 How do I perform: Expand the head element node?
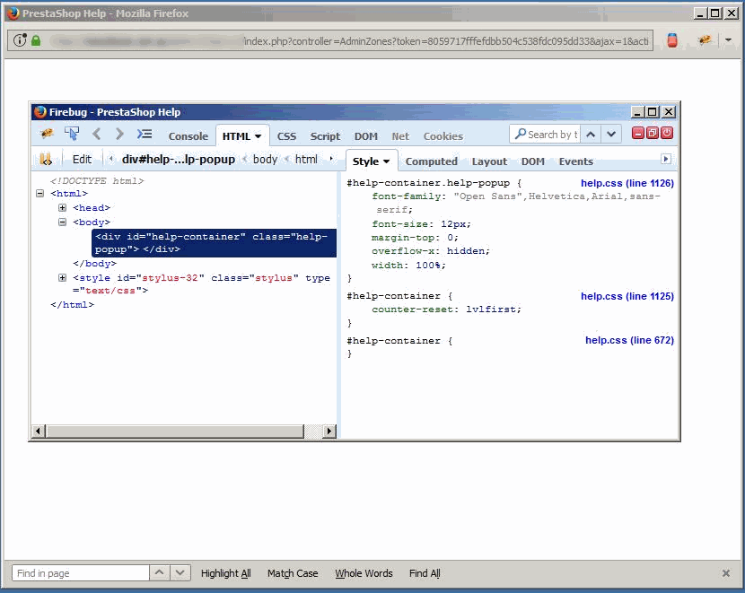[62, 207]
